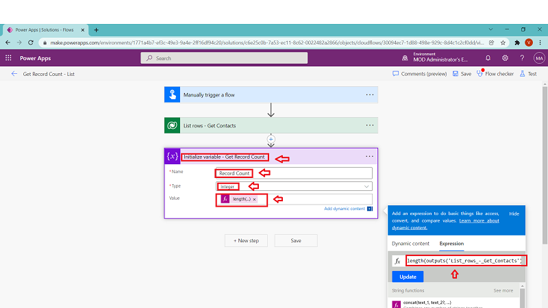
Task: Switch to the Dynamic content tab
Action: tap(410, 244)
